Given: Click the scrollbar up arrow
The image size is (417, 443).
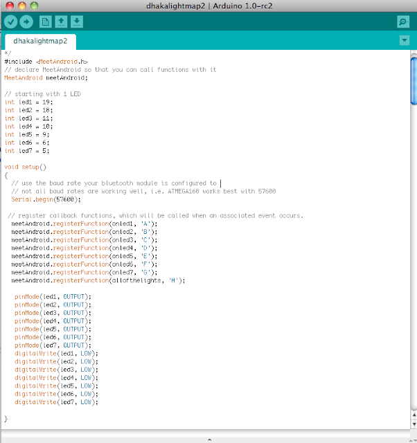Looking at the screenshot, I should pyautogui.click(x=414, y=415).
